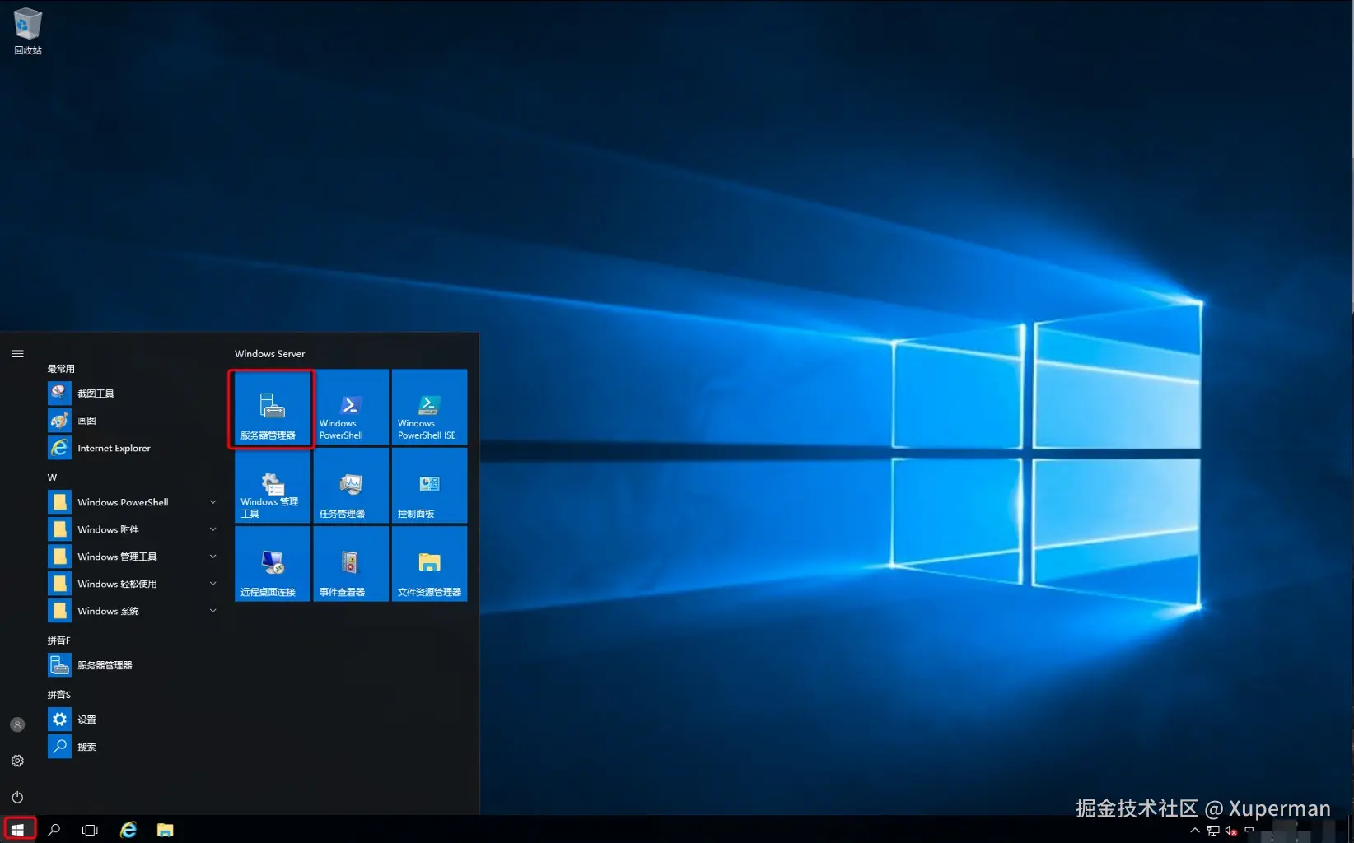Expand the Windows 系统 folder chevron

[213, 611]
